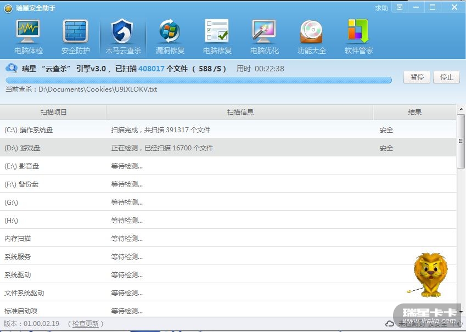466x332 pixels.
Task: Click the 求助 help link
Action: [381, 8]
